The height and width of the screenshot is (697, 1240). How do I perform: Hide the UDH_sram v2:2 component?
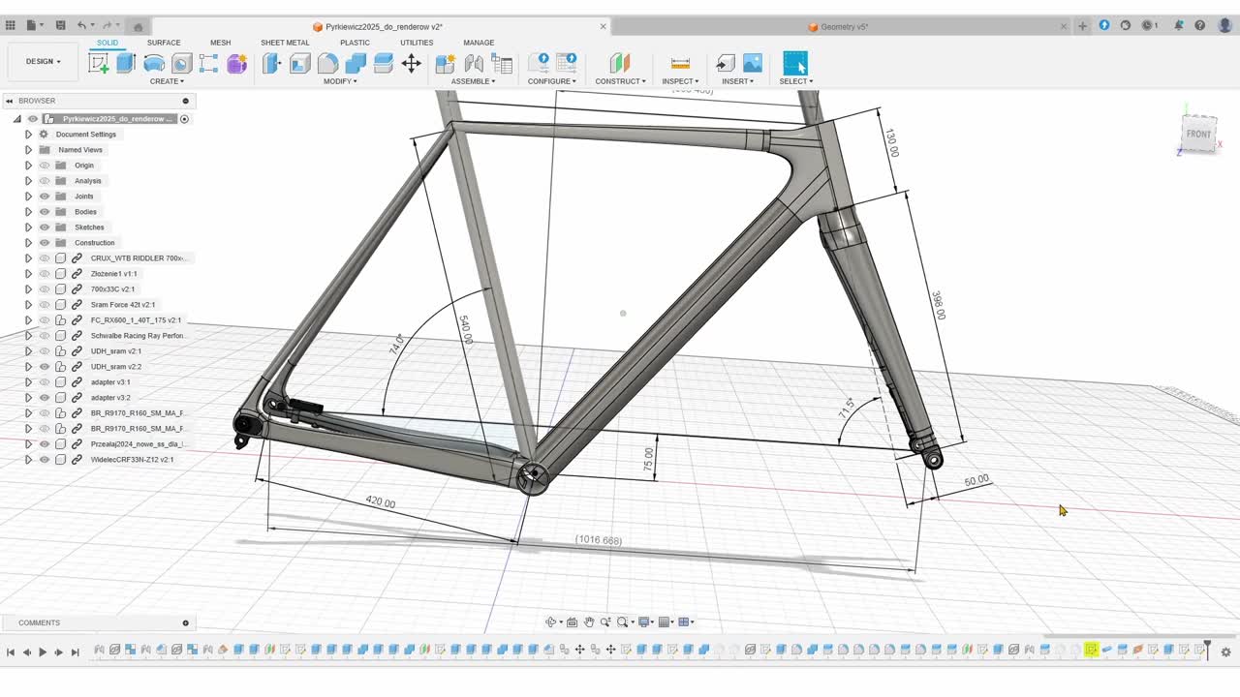pyautogui.click(x=45, y=367)
